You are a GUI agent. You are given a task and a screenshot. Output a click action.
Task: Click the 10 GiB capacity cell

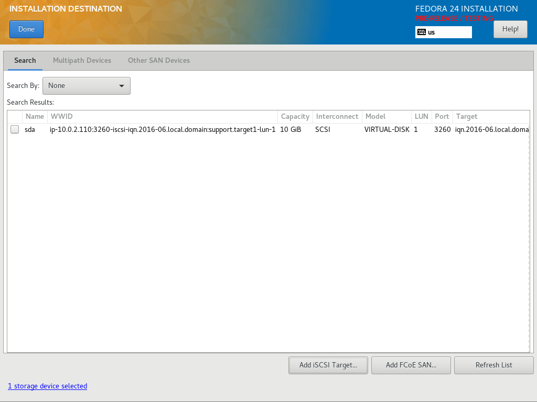pos(291,130)
